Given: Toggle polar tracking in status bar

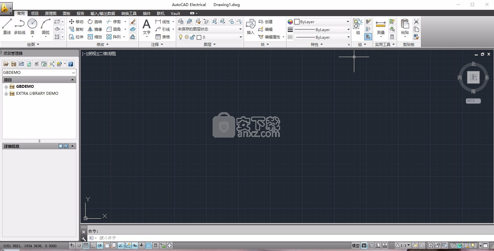Looking at the screenshot, I should (x=100, y=245).
